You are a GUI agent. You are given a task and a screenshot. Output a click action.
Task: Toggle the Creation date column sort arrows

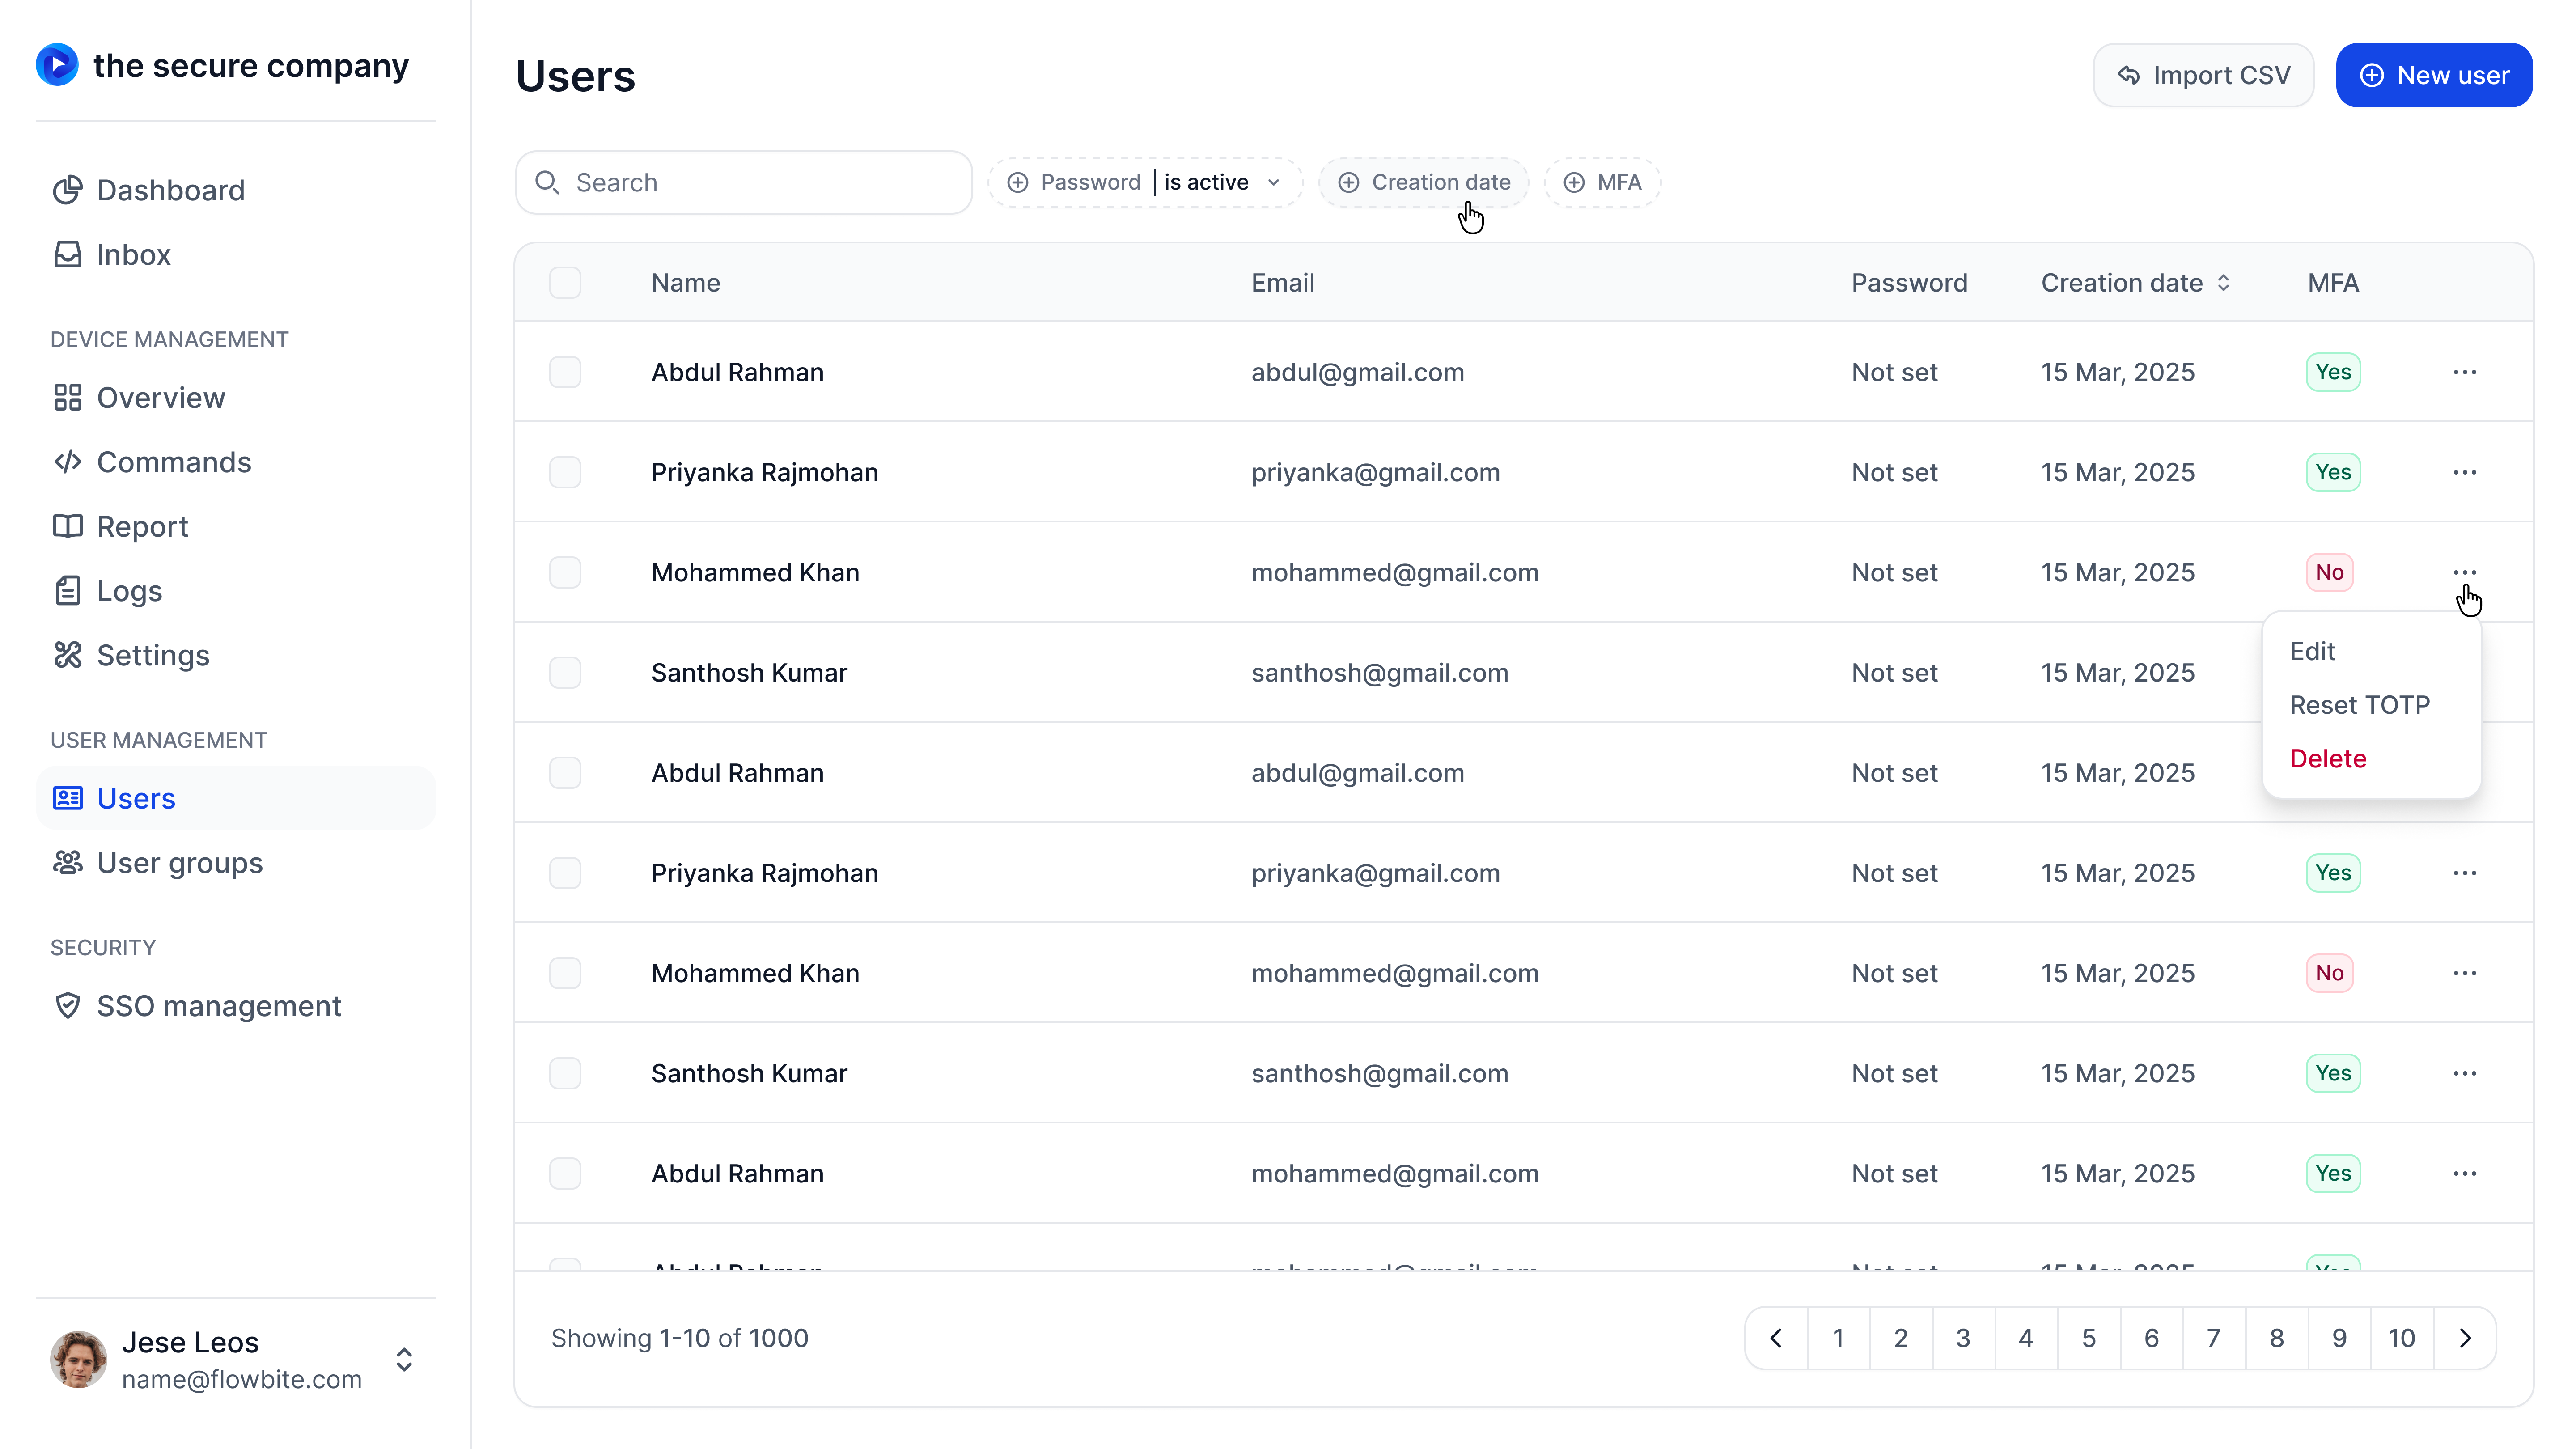coord(2224,282)
